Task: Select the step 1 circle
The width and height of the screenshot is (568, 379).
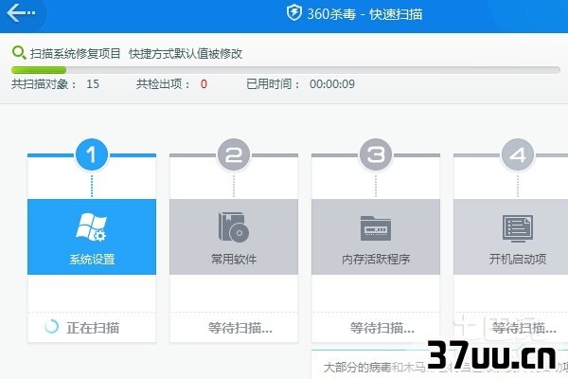Action: (92, 154)
